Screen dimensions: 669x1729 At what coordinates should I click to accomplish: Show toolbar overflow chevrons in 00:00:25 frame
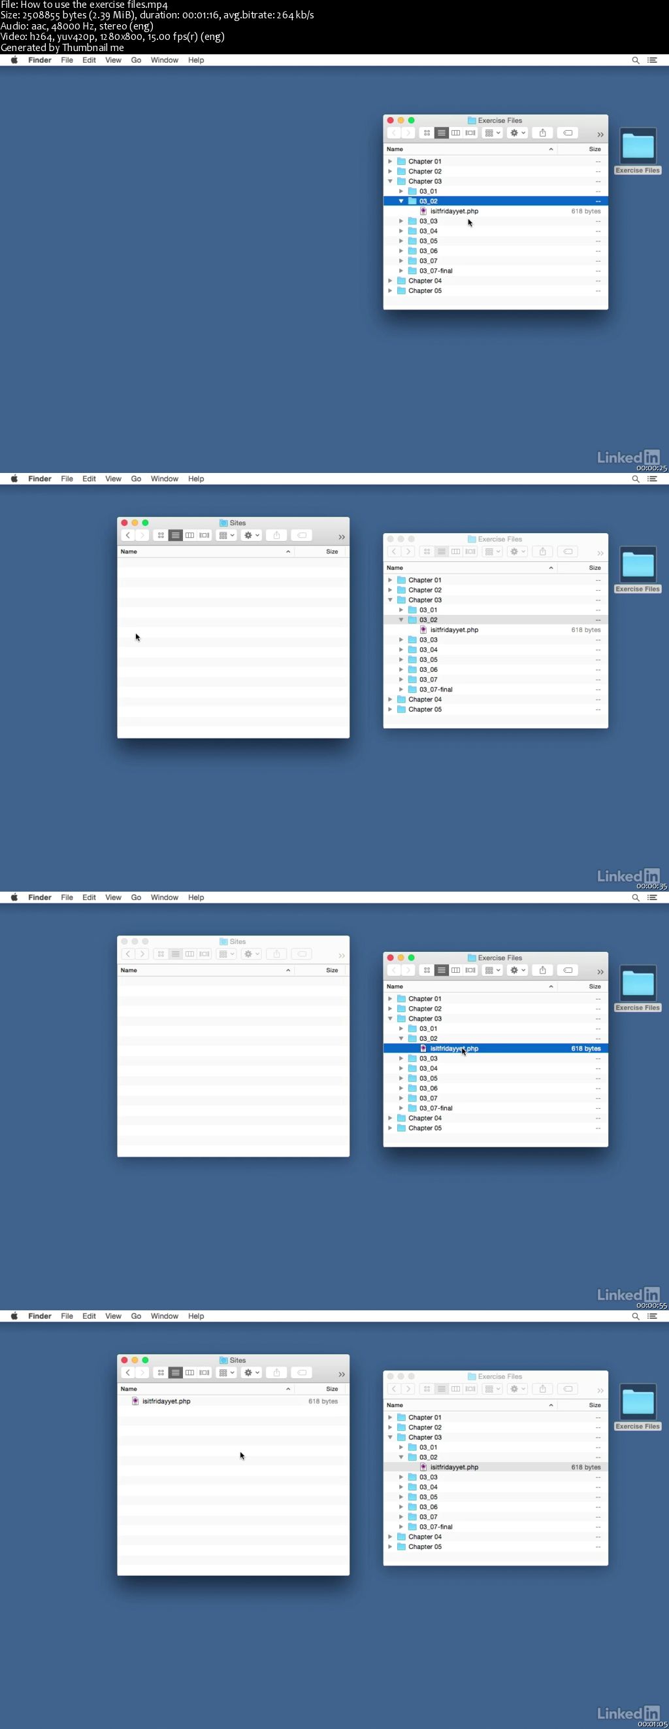tap(600, 134)
